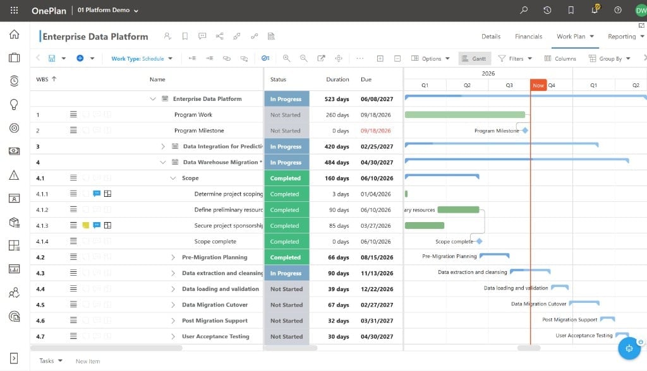647x371 pixels.
Task: Click the share icon beside plan title
Action: 219,36
